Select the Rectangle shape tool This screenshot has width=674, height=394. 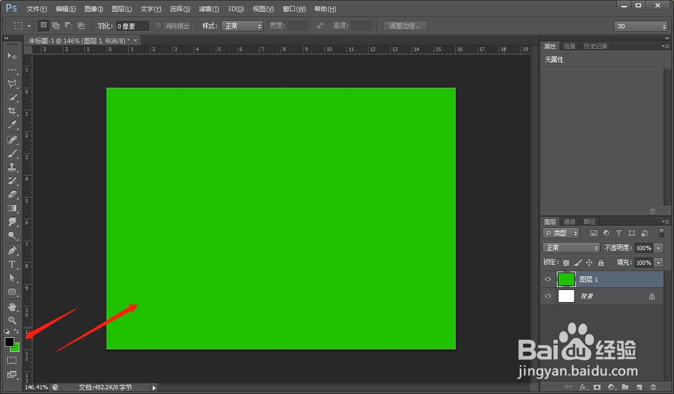[x=12, y=292]
